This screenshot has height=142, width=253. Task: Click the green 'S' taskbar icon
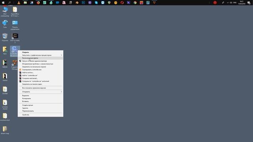45,3
